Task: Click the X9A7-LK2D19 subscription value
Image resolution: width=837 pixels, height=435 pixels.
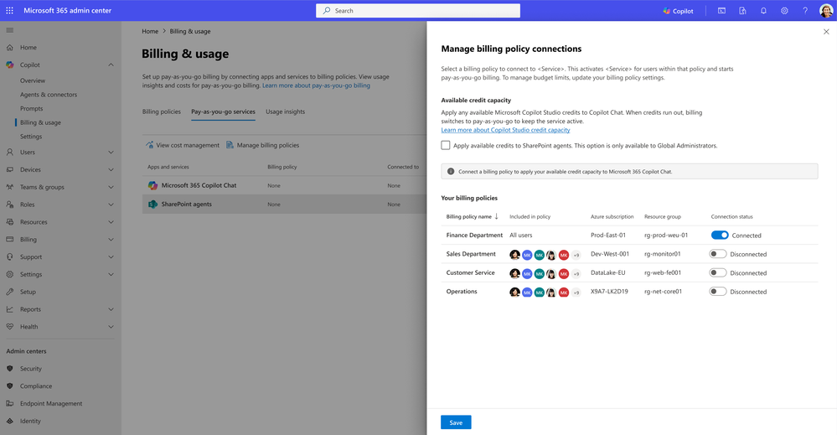Action: 609,292
